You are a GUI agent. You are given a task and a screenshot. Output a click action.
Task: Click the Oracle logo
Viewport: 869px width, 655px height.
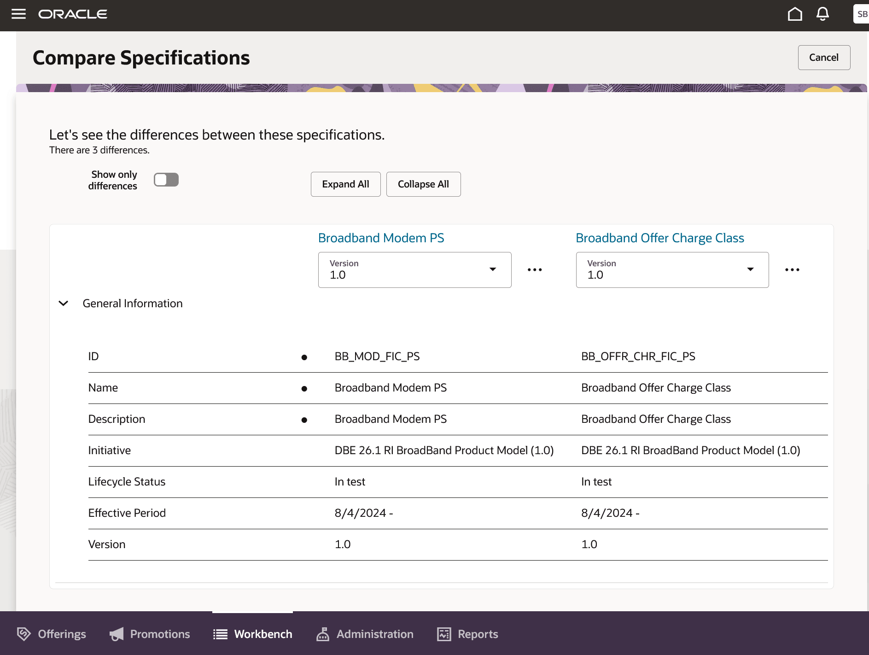click(x=73, y=14)
